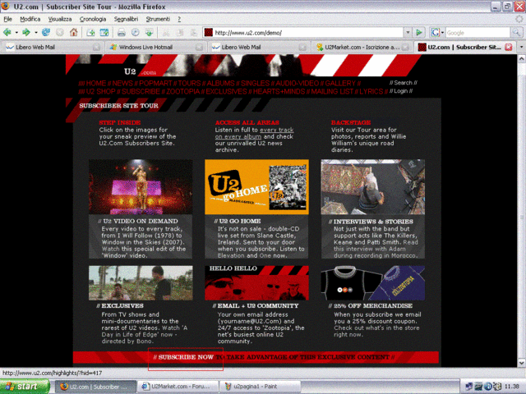The height and width of the screenshot is (394, 526).
Task: Open the Modifica menu
Action: point(30,19)
